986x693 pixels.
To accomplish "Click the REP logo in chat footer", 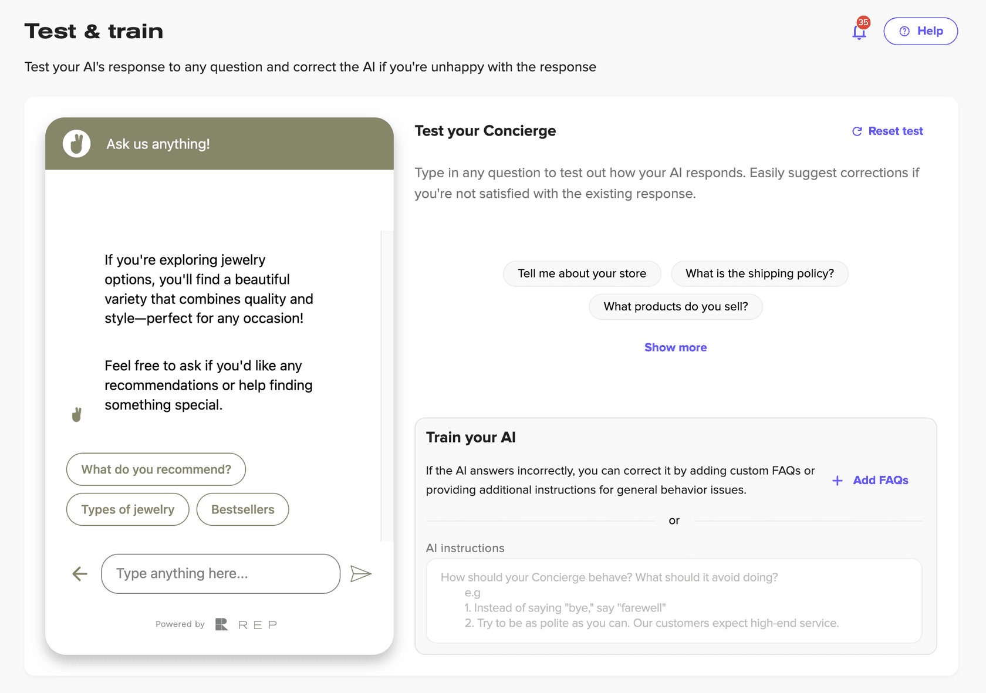I will (x=246, y=624).
